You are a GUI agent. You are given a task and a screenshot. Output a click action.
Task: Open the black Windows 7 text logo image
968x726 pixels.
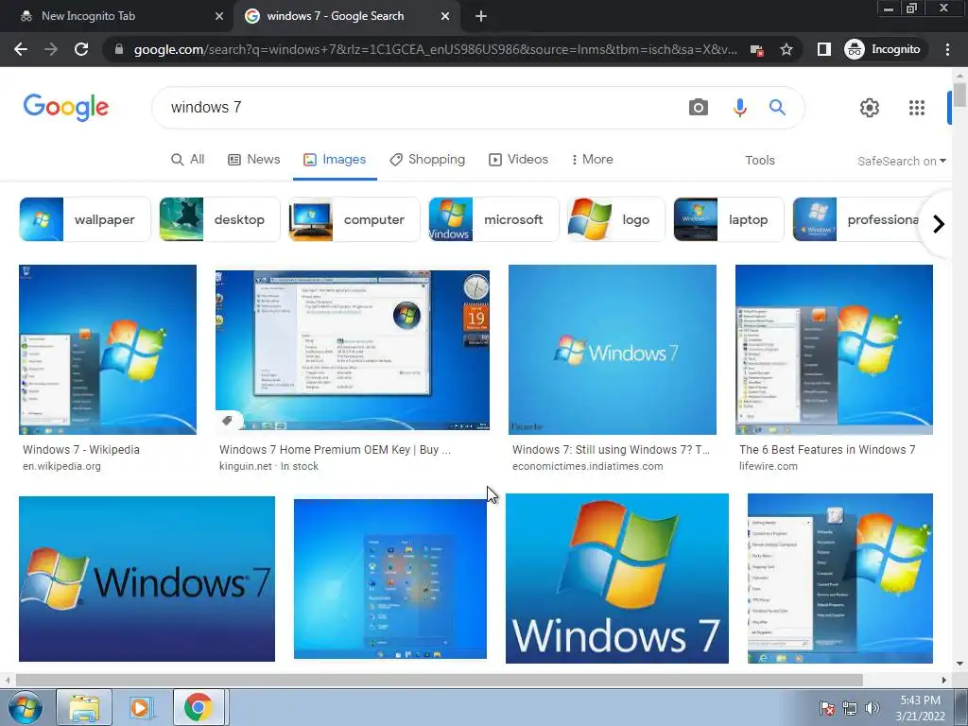[x=147, y=579]
